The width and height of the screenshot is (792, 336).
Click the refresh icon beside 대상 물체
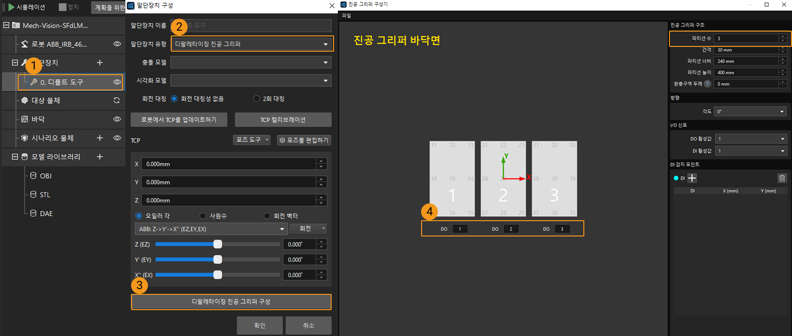click(116, 101)
